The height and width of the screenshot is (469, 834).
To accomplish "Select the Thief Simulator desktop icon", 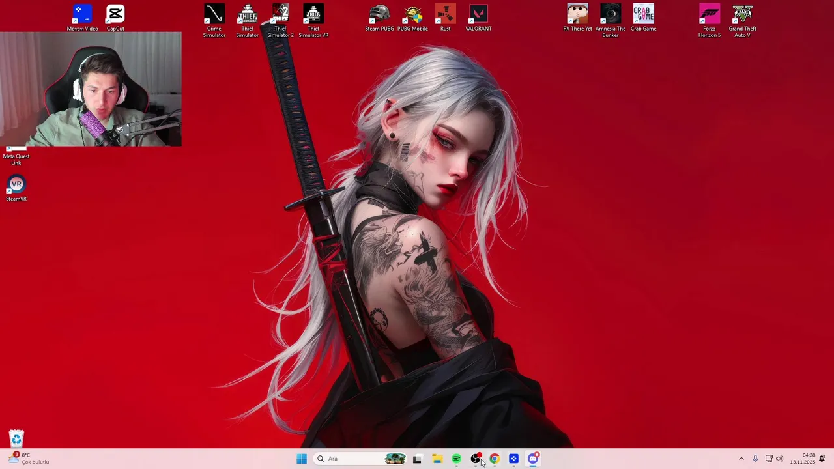I will tap(247, 21).
